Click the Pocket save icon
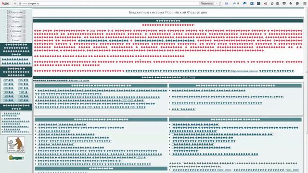Screen dimensions: 308x173 (x=284, y=3)
